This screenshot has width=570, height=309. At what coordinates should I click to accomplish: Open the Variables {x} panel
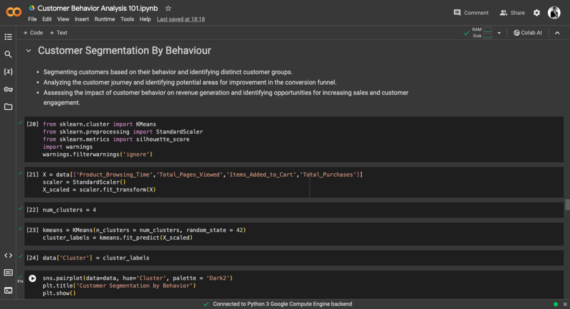pos(8,72)
